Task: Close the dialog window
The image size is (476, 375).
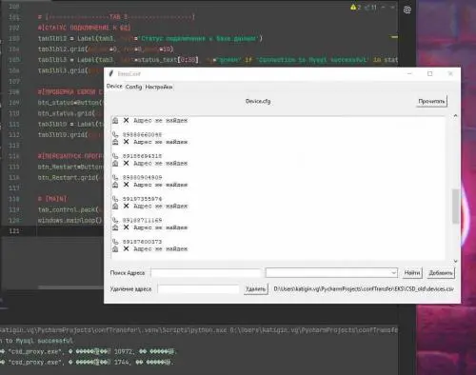Action: tap(450, 73)
